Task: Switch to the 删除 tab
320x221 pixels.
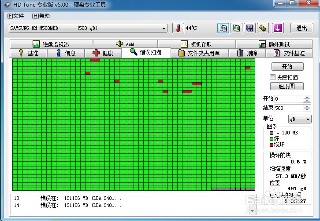Action: point(247,53)
